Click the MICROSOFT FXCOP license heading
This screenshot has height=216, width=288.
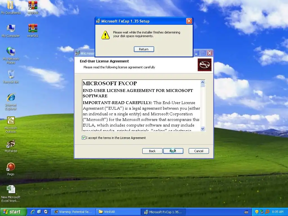[x=110, y=84]
